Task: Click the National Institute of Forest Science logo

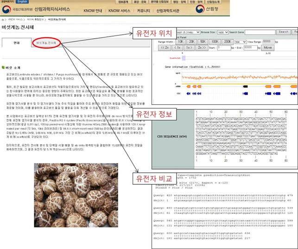Action: coord(6,9)
